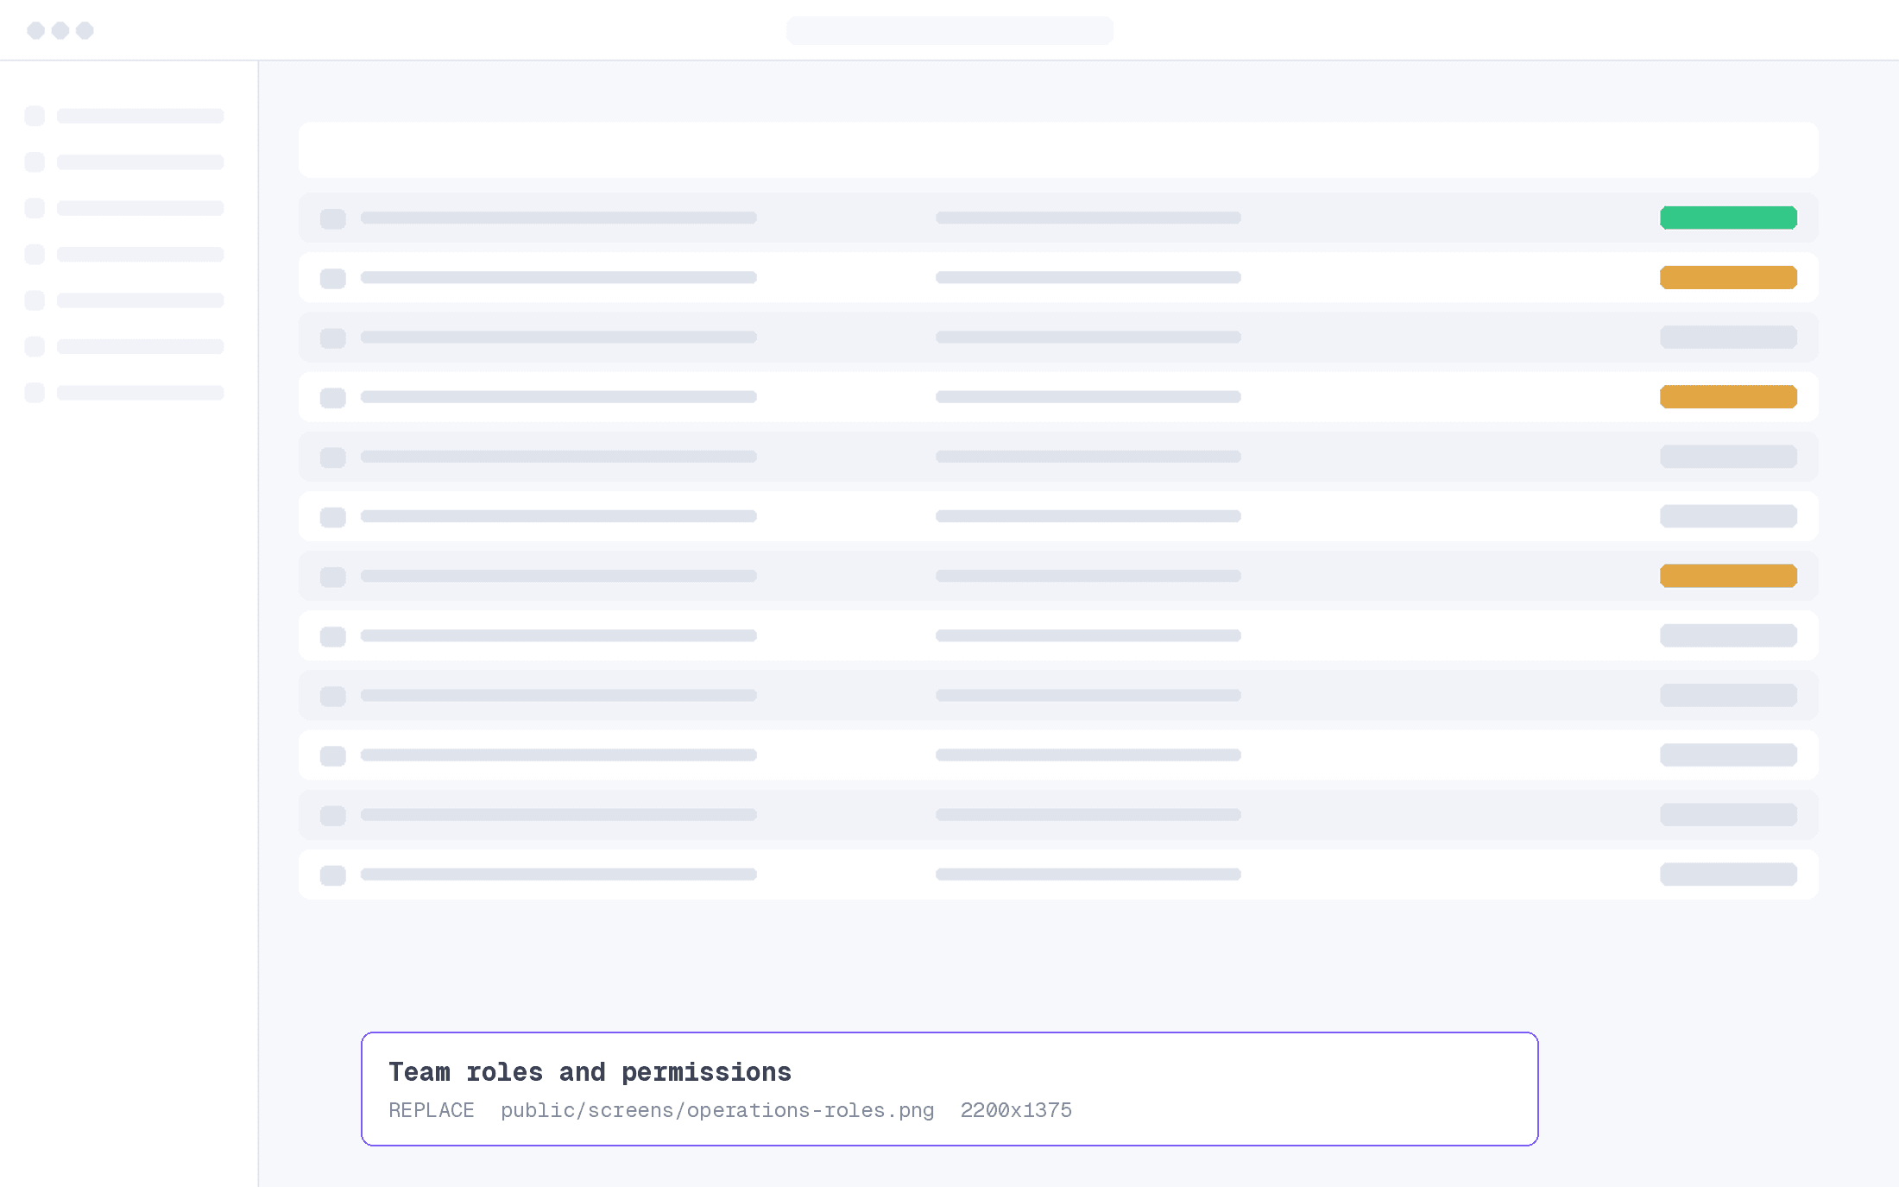Click the "REPLACE" label in the caption
1899x1187 pixels.
432,1110
